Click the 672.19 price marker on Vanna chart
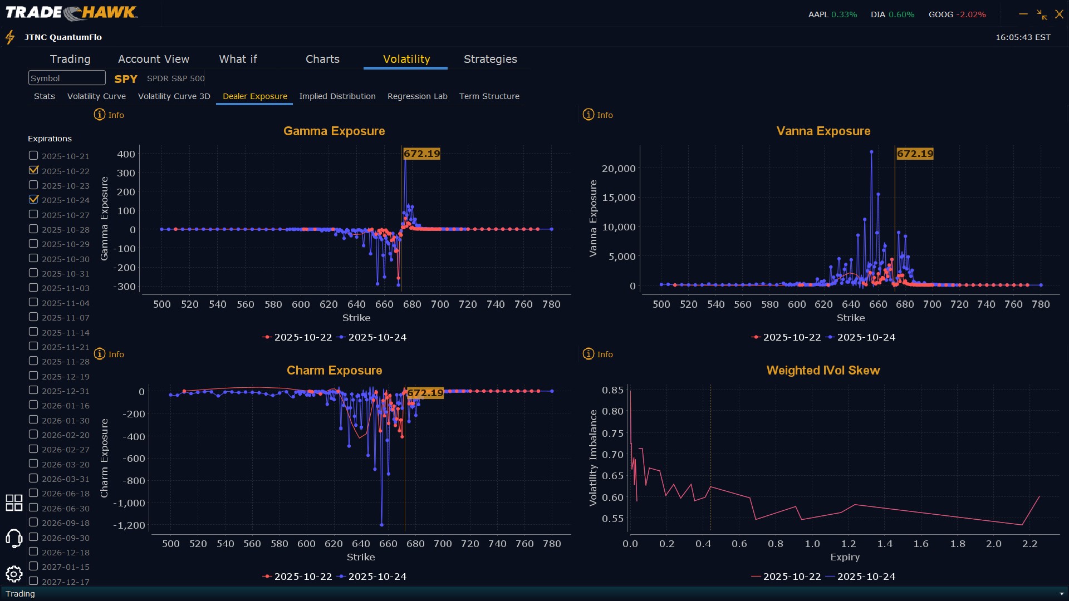This screenshot has height=601, width=1069. coord(915,154)
